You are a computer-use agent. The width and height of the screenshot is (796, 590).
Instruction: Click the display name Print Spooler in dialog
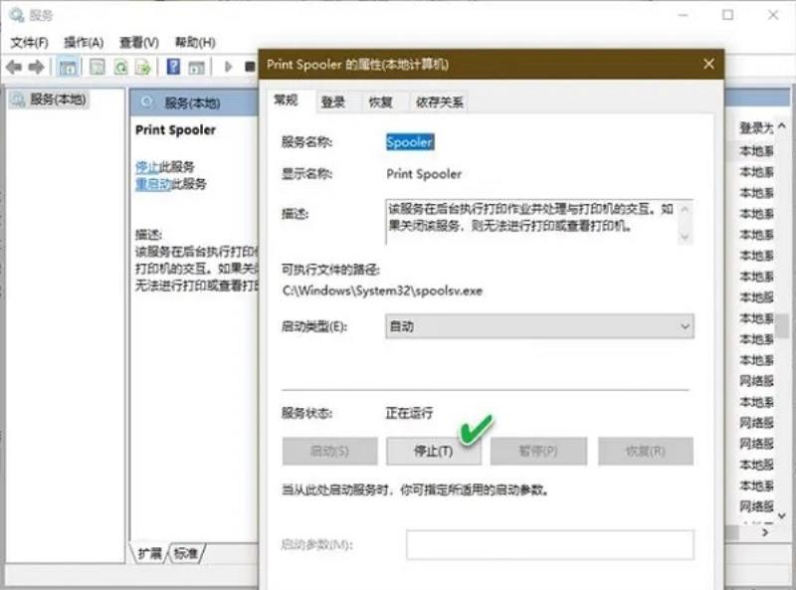pos(424,174)
